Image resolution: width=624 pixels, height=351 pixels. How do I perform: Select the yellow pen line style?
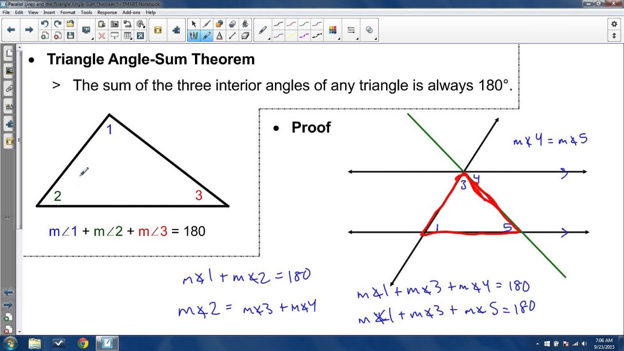pyautogui.click(x=291, y=36)
